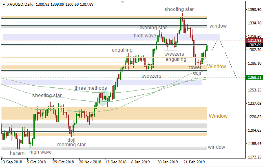Click the gray "window" label near 1188.45
This screenshot has height=167, width=263.
coord(217,147)
